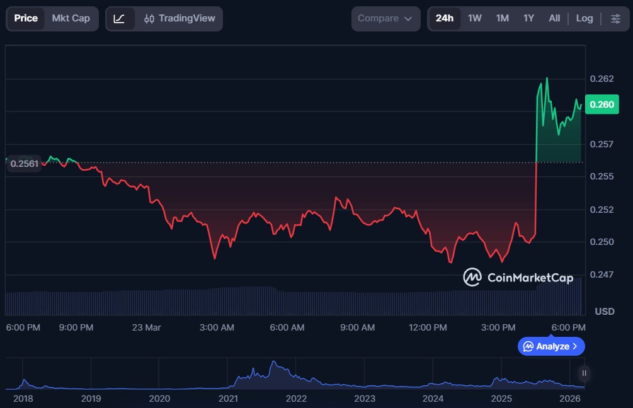Click 2022 on historical range slider

pos(296,399)
